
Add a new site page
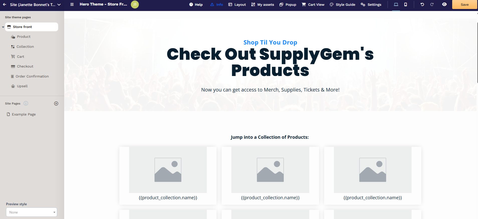(x=56, y=103)
